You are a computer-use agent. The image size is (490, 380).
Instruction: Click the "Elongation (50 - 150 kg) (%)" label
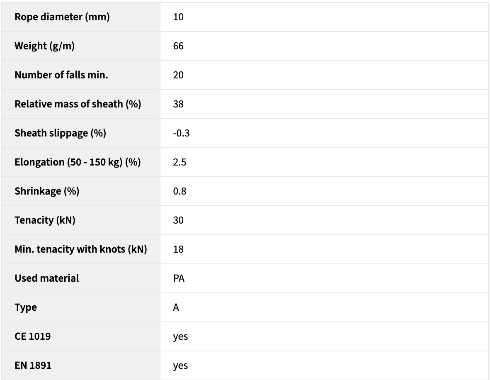[78, 162]
